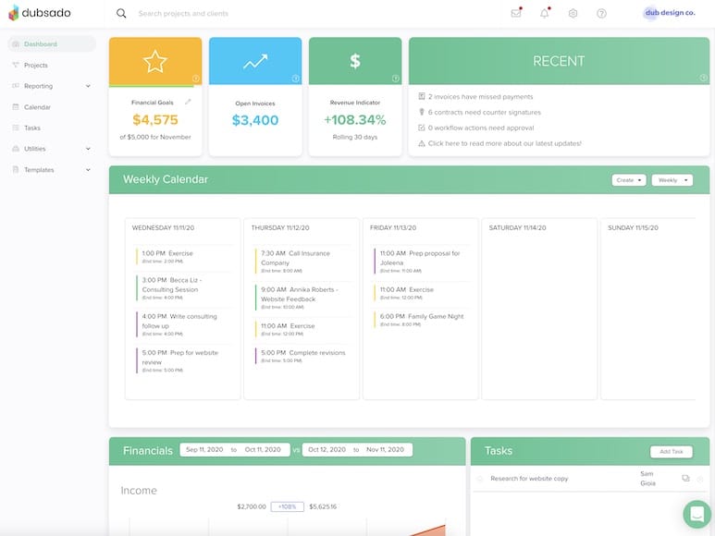Click the Projects sidebar icon

pos(16,65)
